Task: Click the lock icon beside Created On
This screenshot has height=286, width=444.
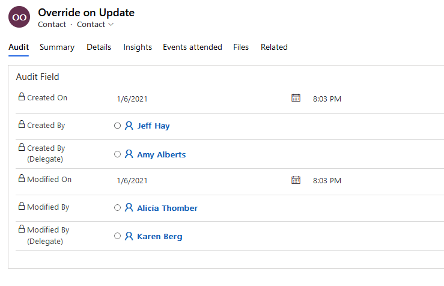Action: click(22, 97)
